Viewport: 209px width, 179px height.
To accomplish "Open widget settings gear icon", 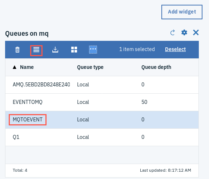I will pyautogui.click(x=184, y=32).
